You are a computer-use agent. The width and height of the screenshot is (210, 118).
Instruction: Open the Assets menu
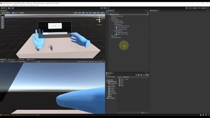9,6
